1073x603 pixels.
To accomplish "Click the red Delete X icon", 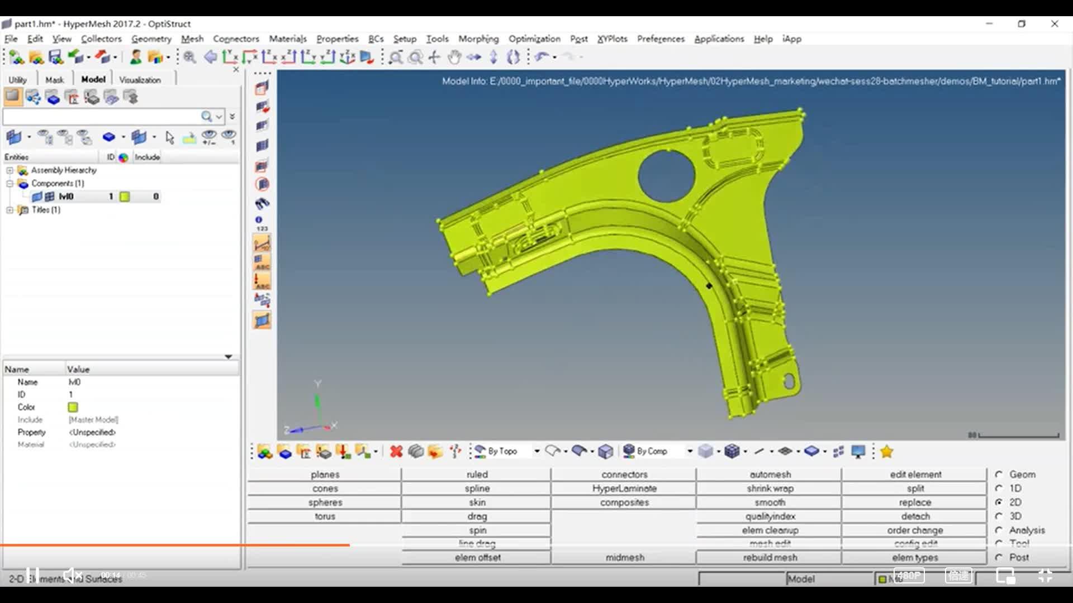I will 396,451.
